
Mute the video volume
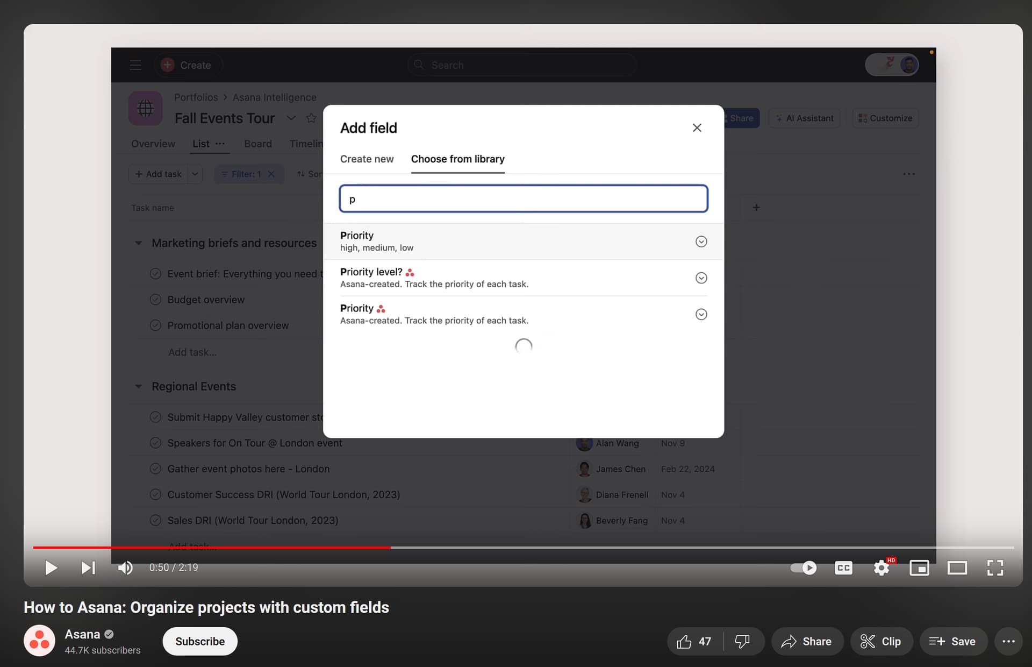pyautogui.click(x=125, y=567)
